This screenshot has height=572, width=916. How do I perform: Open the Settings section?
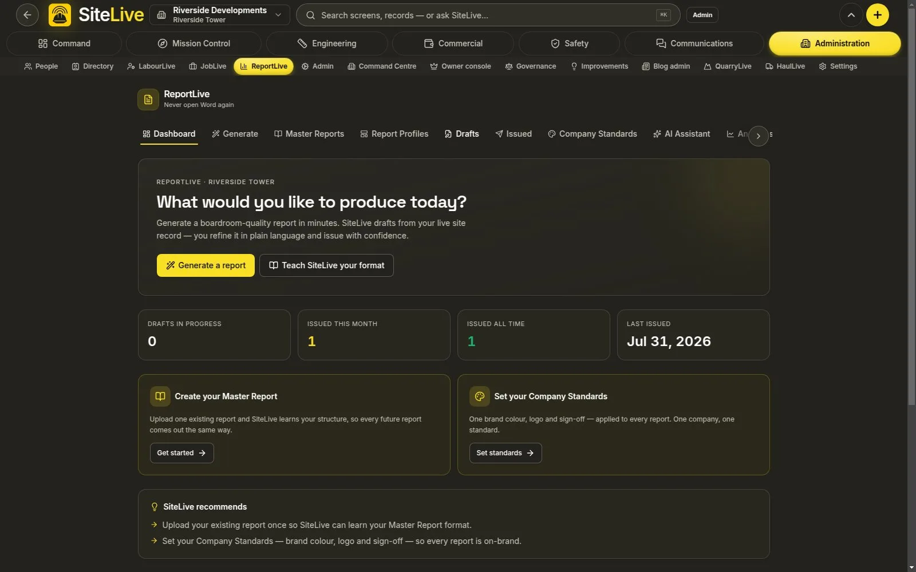pyautogui.click(x=838, y=66)
